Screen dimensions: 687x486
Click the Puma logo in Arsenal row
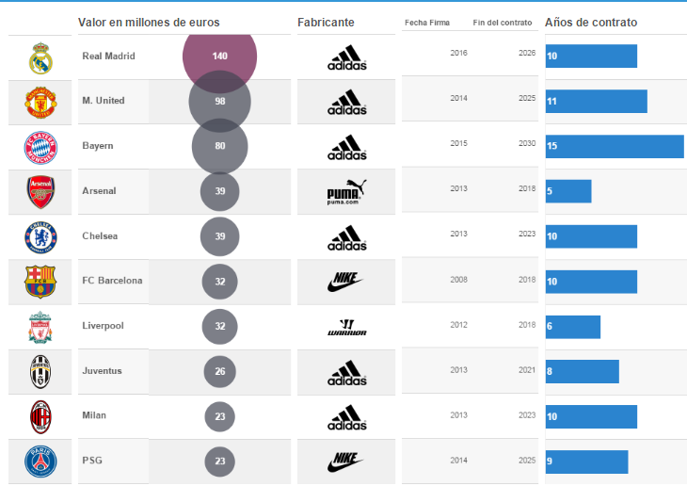coord(346,191)
